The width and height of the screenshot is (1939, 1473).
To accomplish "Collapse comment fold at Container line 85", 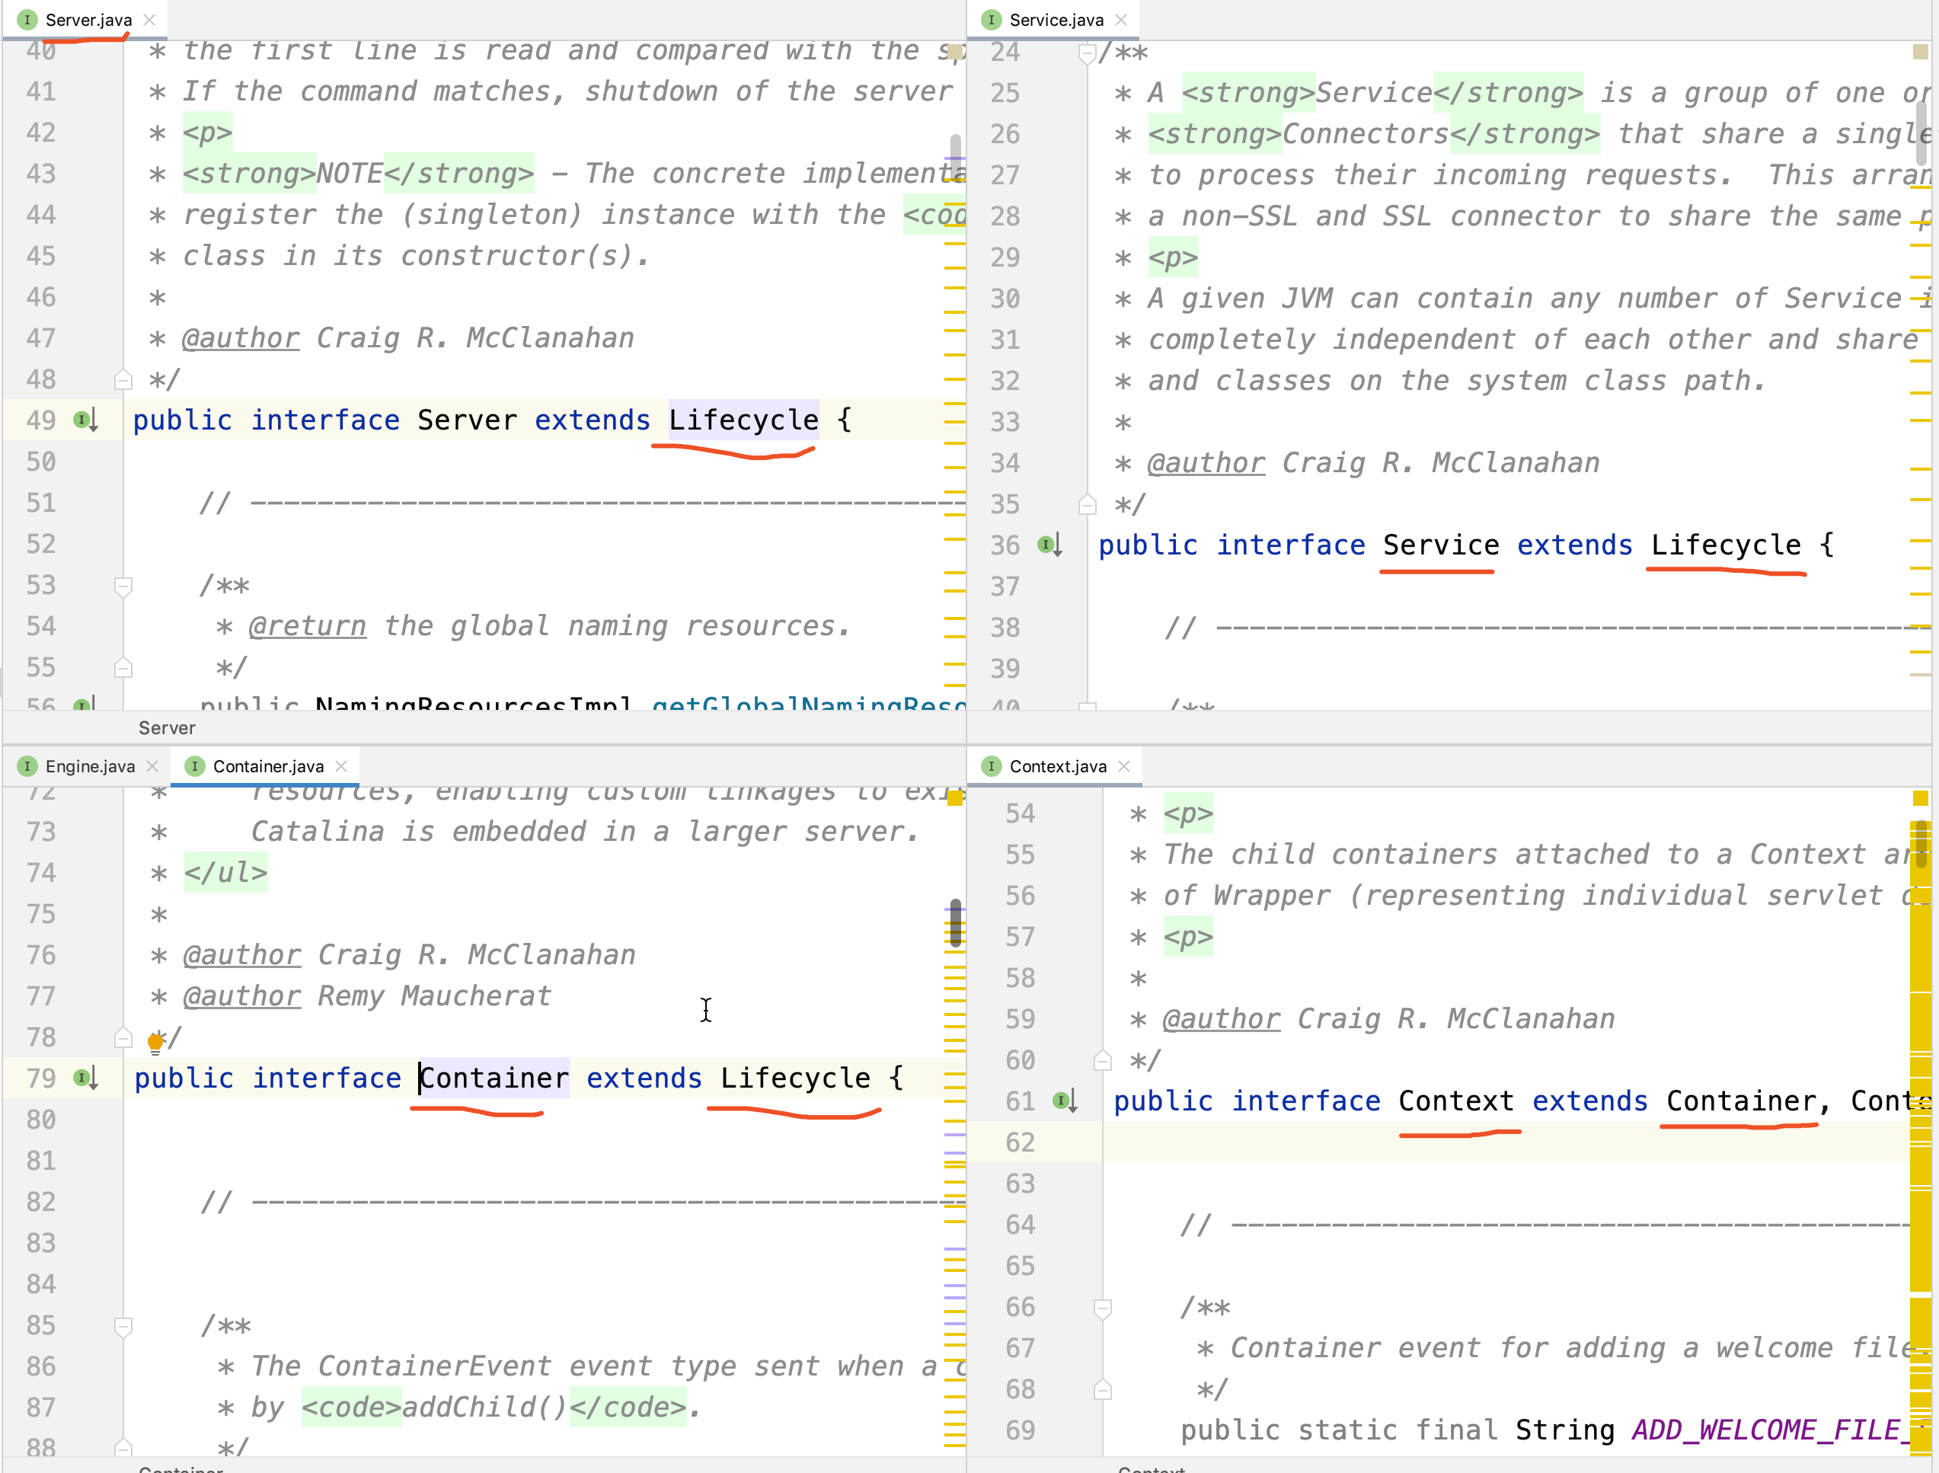I will click(123, 1326).
